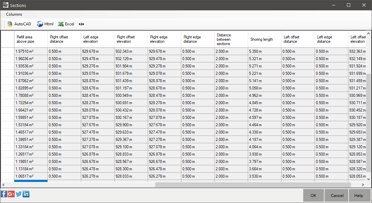372x203 pixels.
Task: Select the first 'Left edge elevation' header
Action: (98, 39)
